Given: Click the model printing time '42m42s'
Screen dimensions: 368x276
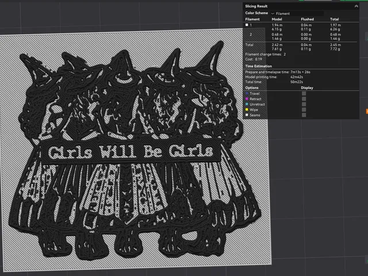Looking at the screenshot, I should 297,77.
